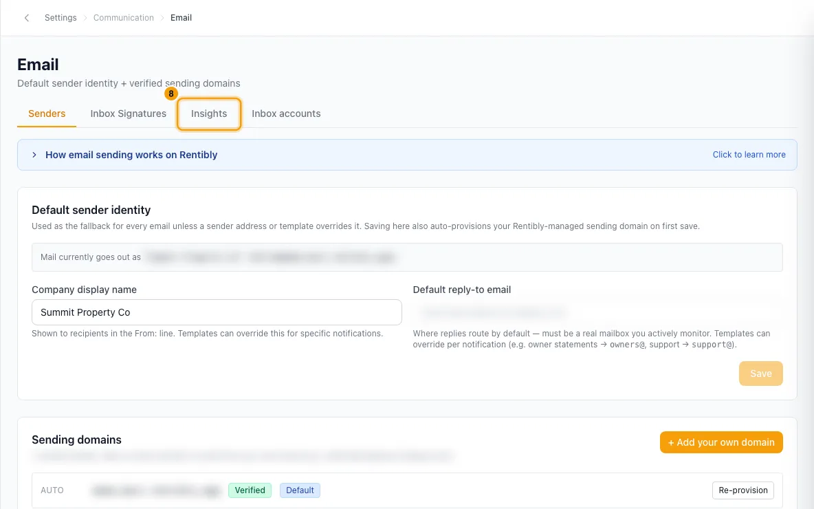Click the Default sender identity heading

[91, 210]
